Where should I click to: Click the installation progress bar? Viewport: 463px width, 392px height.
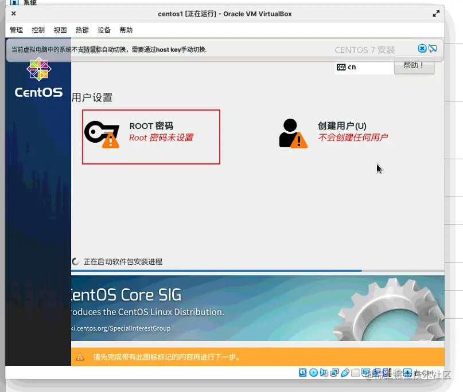point(258,271)
